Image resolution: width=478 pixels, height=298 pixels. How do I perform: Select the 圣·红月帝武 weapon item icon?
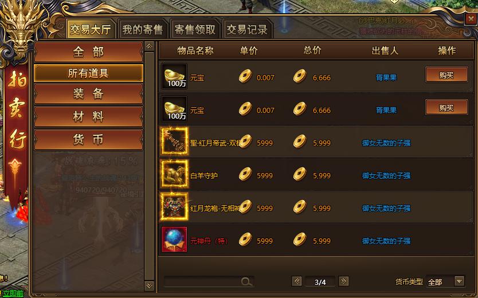(x=174, y=142)
